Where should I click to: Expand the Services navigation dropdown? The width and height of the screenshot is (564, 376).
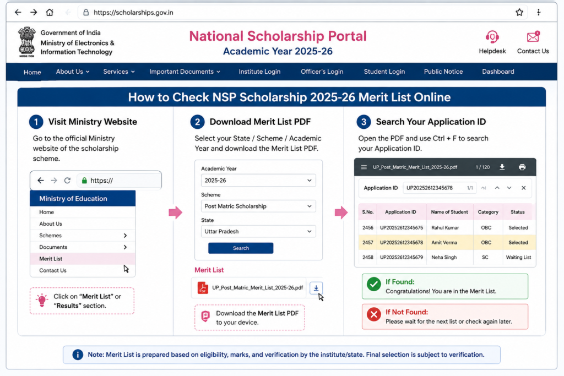pyautogui.click(x=119, y=72)
